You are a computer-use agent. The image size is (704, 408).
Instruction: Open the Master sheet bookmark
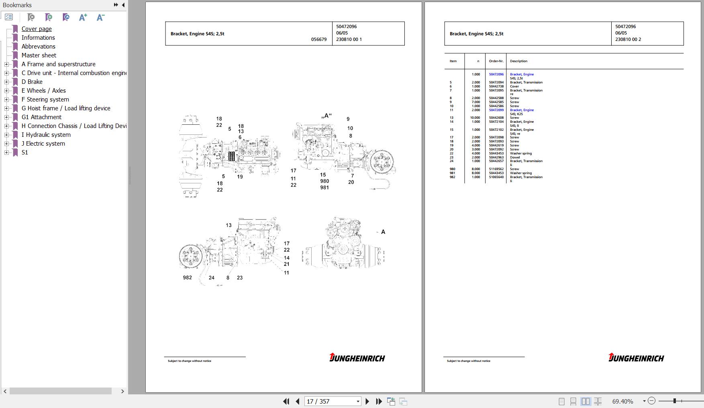point(39,55)
